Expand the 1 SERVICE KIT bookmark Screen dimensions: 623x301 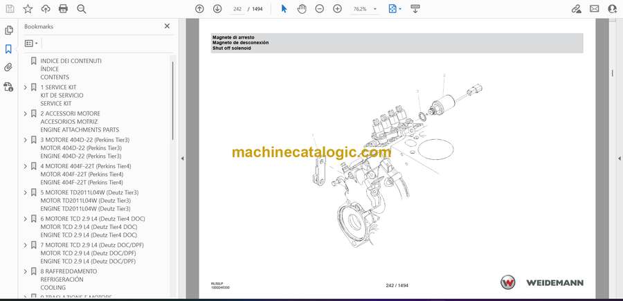pos(26,87)
